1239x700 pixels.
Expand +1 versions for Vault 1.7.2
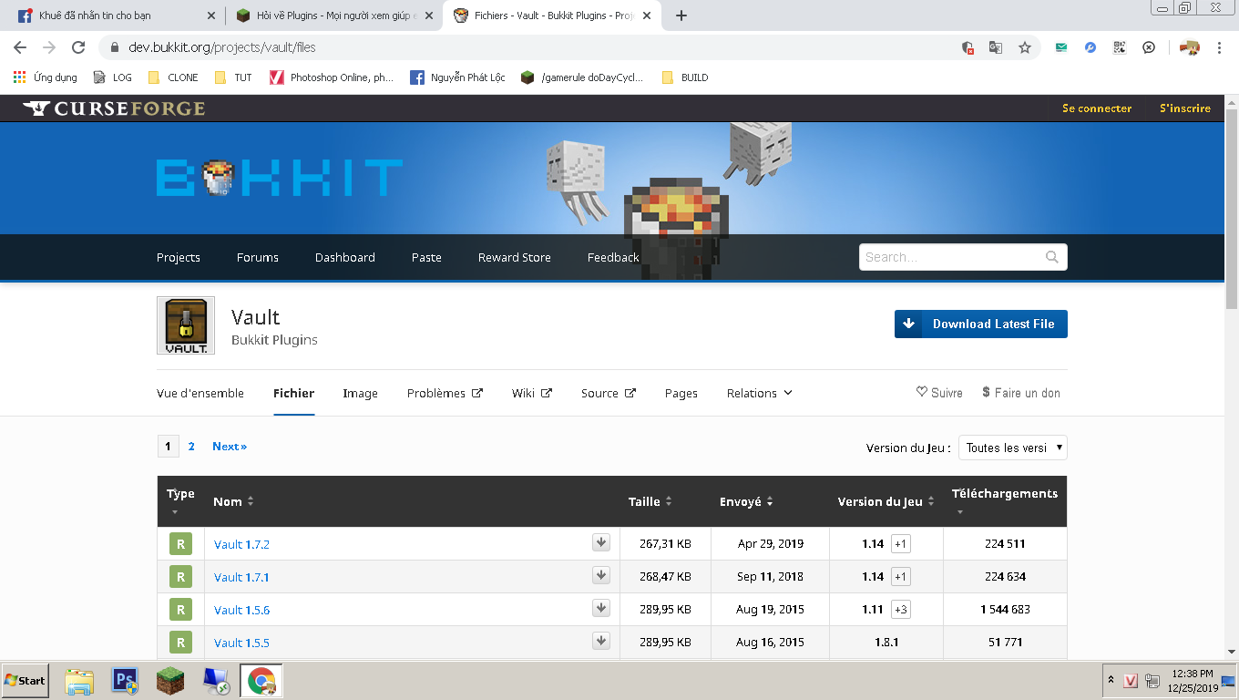point(900,544)
